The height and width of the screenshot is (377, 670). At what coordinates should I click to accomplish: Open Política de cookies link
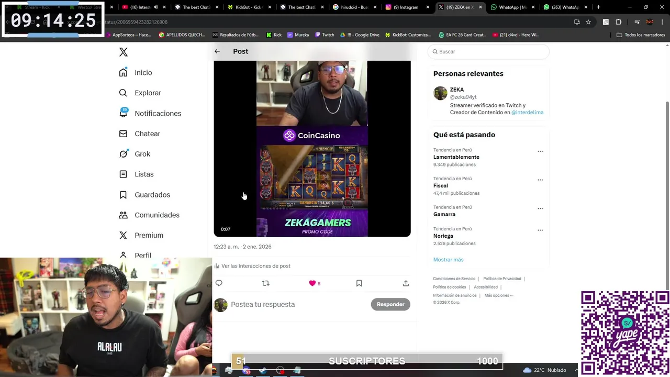(x=449, y=287)
